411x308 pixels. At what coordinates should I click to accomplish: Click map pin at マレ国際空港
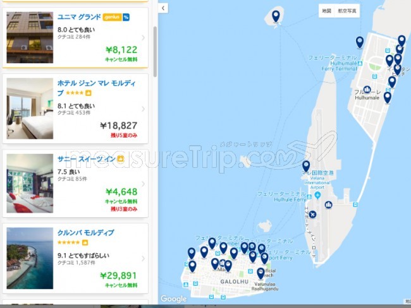(x=306, y=167)
